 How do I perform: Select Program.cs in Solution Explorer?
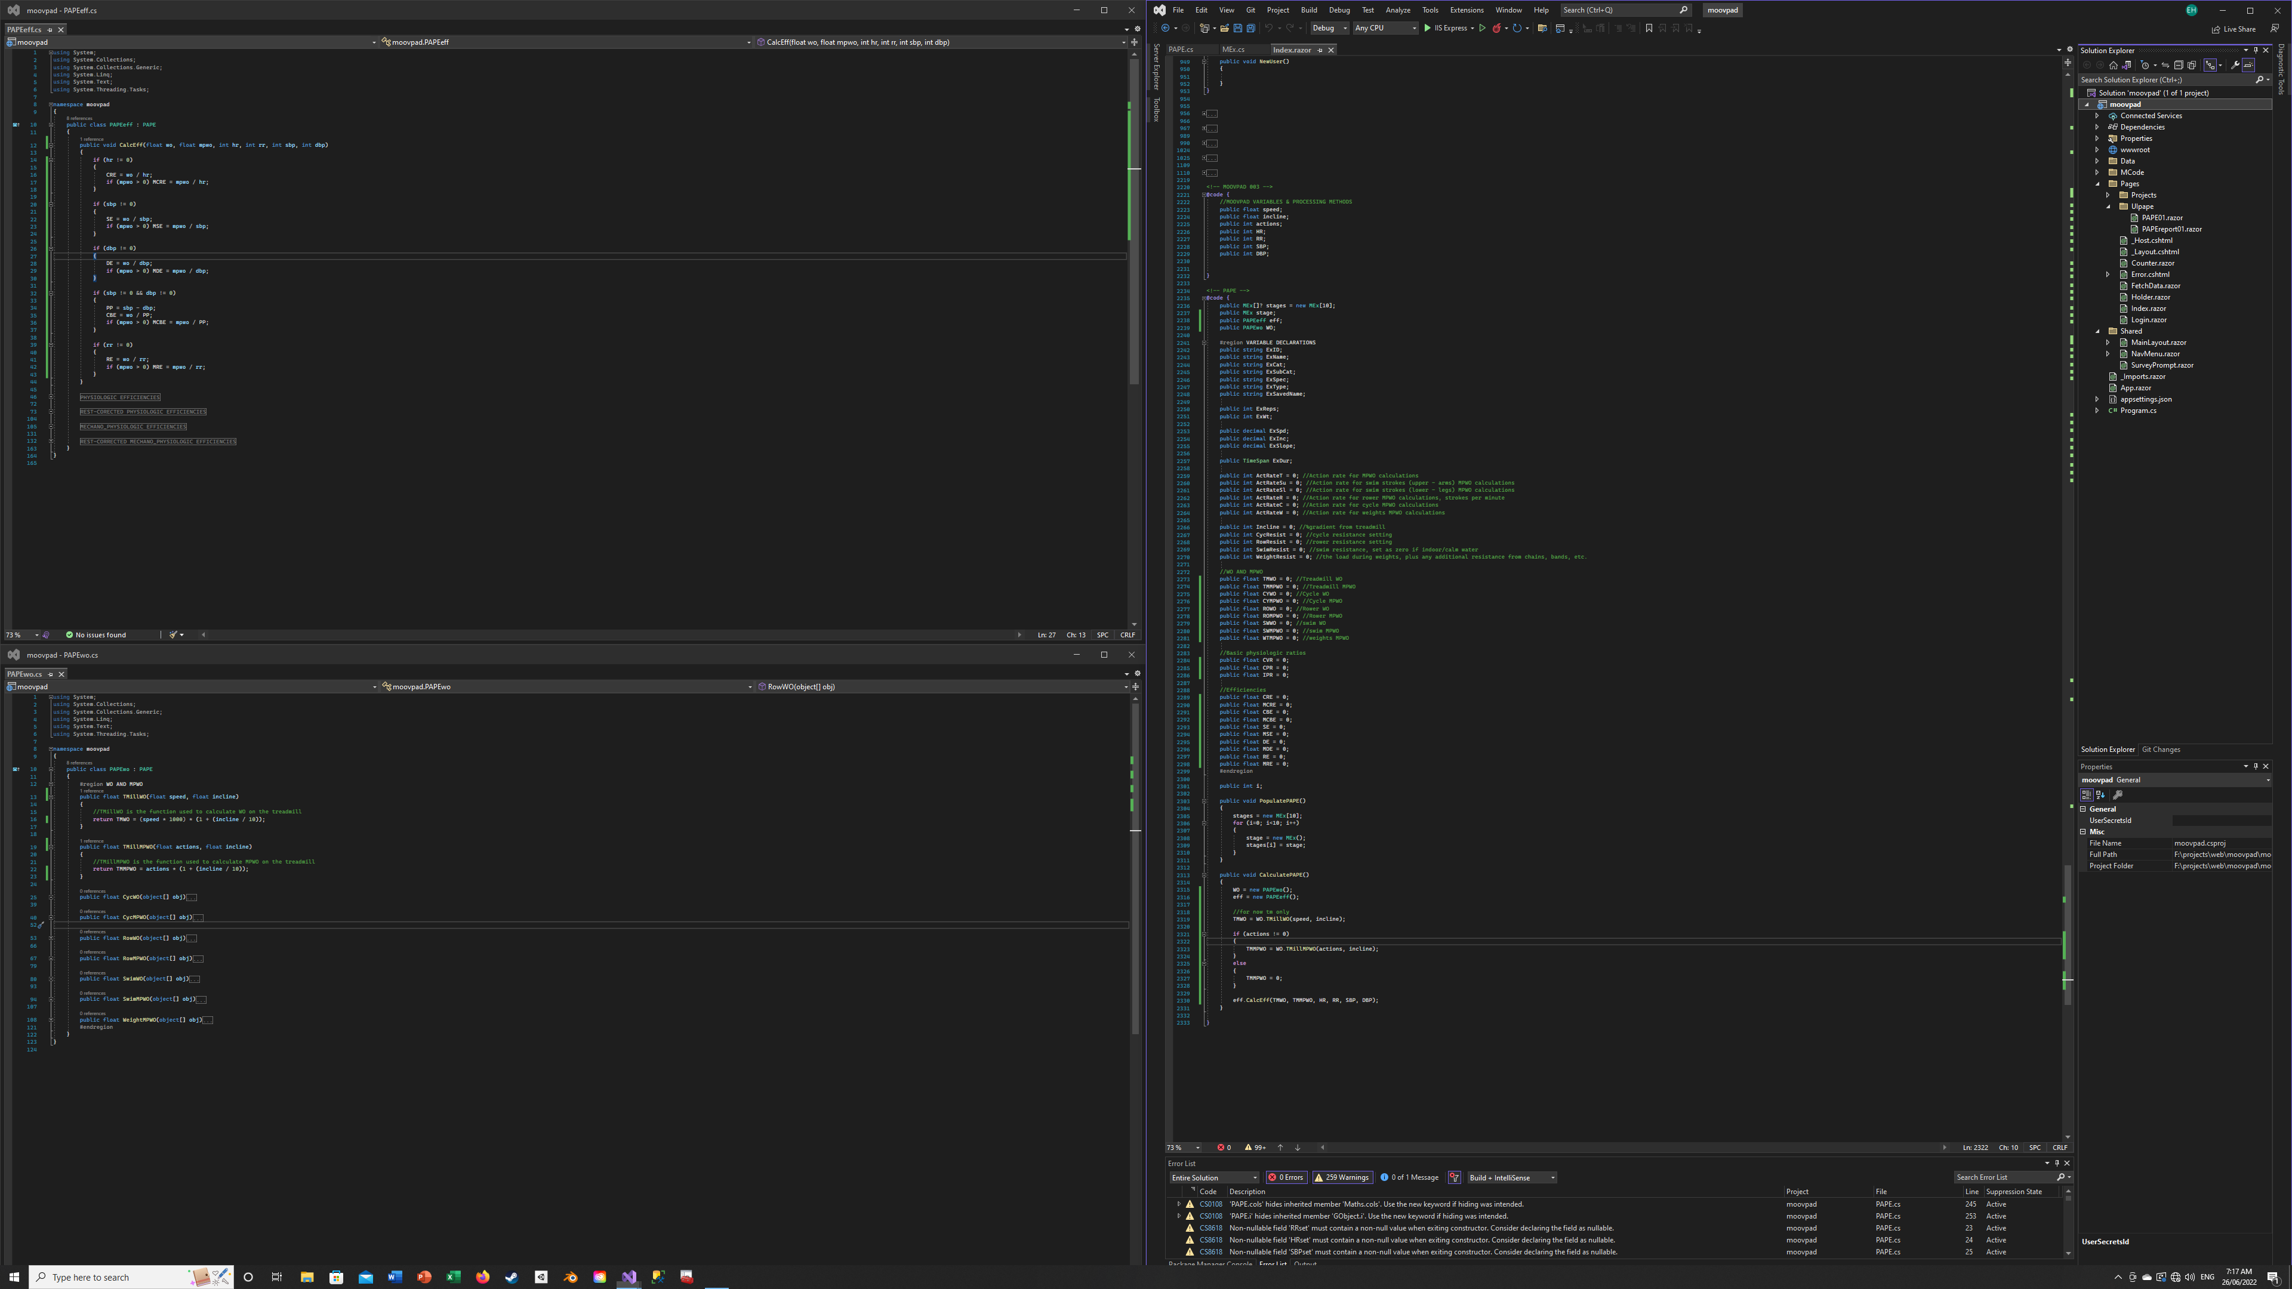coord(2137,410)
